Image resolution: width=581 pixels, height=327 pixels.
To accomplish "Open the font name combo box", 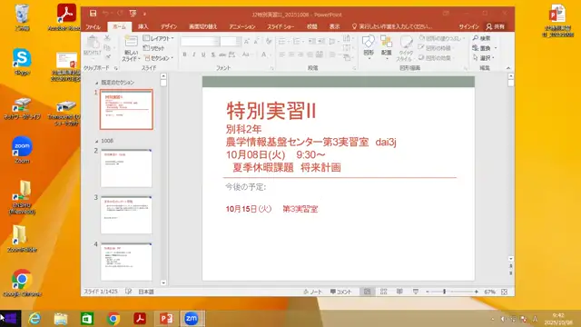I will point(200,42).
